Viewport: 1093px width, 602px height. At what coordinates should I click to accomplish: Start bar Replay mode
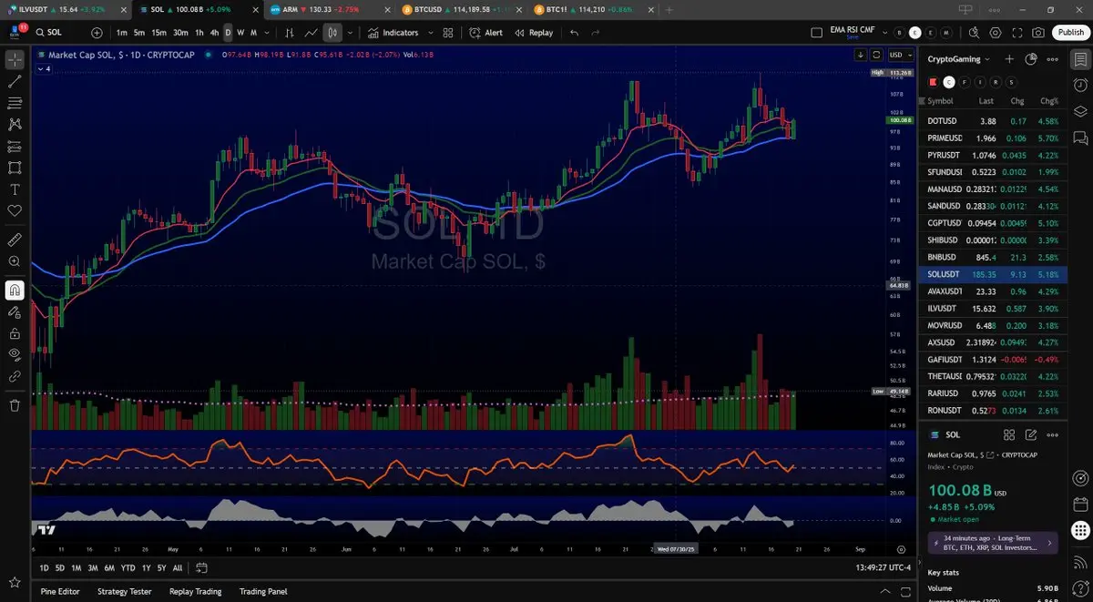coord(534,33)
